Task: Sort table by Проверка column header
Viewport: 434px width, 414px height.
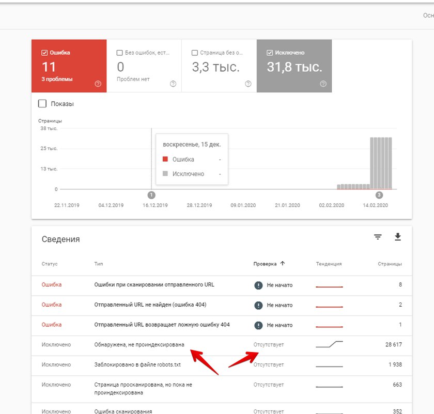Action: pyautogui.click(x=265, y=264)
